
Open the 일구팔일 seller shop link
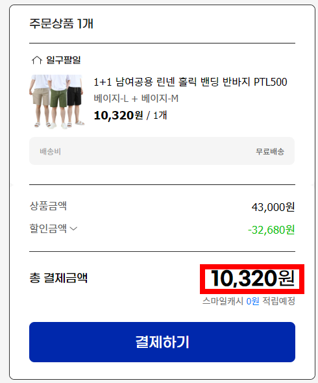pyautogui.click(x=63, y=60)
